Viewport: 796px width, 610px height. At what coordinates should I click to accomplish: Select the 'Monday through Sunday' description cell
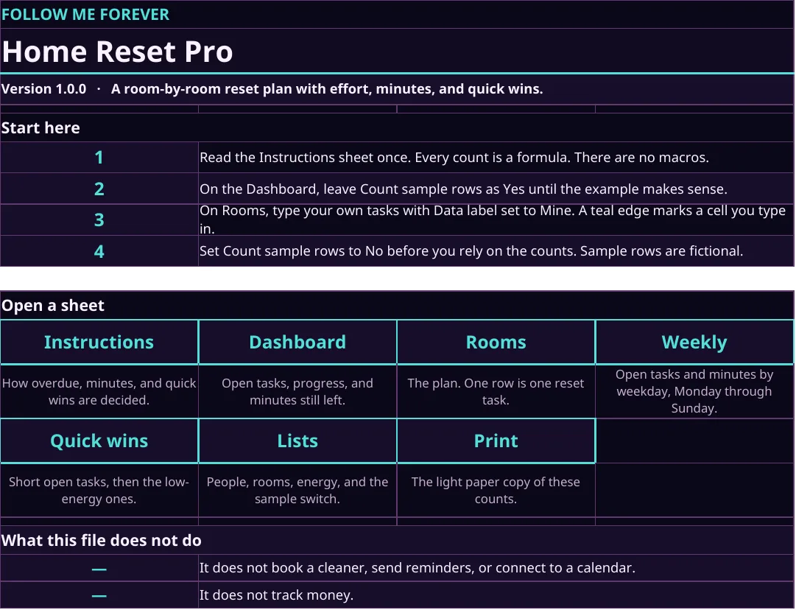(x=694, y=392)
